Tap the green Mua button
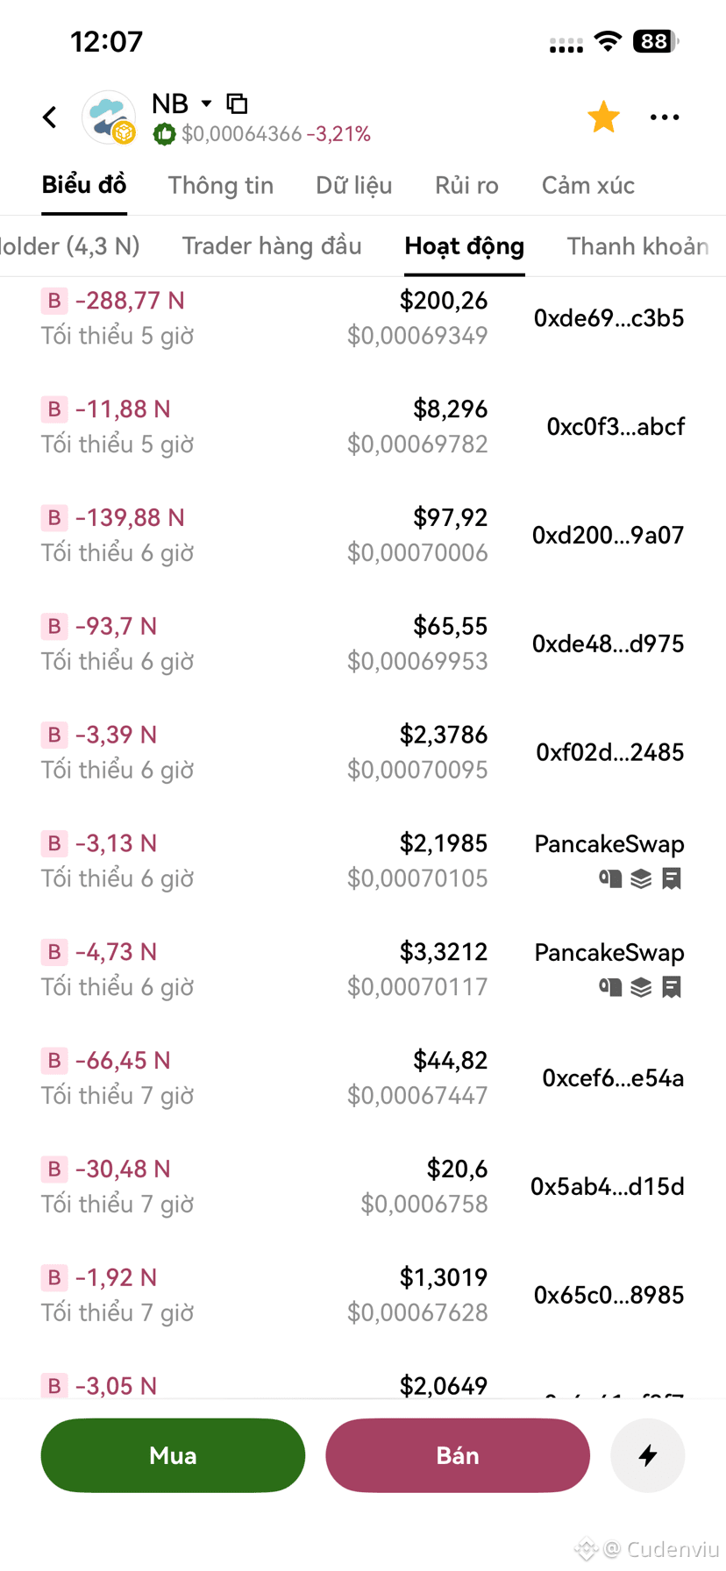Screen dimensions: 726x1571 pyautogui.click(x=173, y=1455)
